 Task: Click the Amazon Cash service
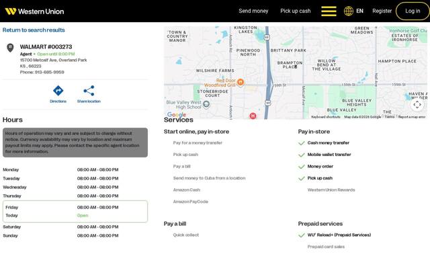(x=187, y=190)
